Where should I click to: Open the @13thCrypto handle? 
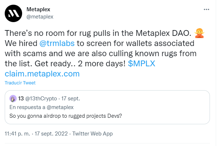click(41, 99)
